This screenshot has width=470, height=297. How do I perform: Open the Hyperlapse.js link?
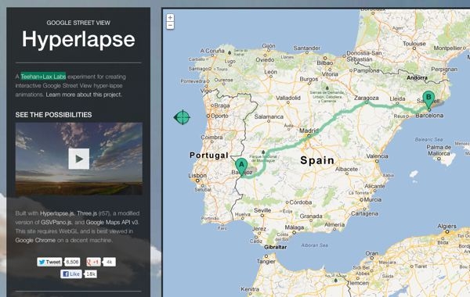[57, 213]
